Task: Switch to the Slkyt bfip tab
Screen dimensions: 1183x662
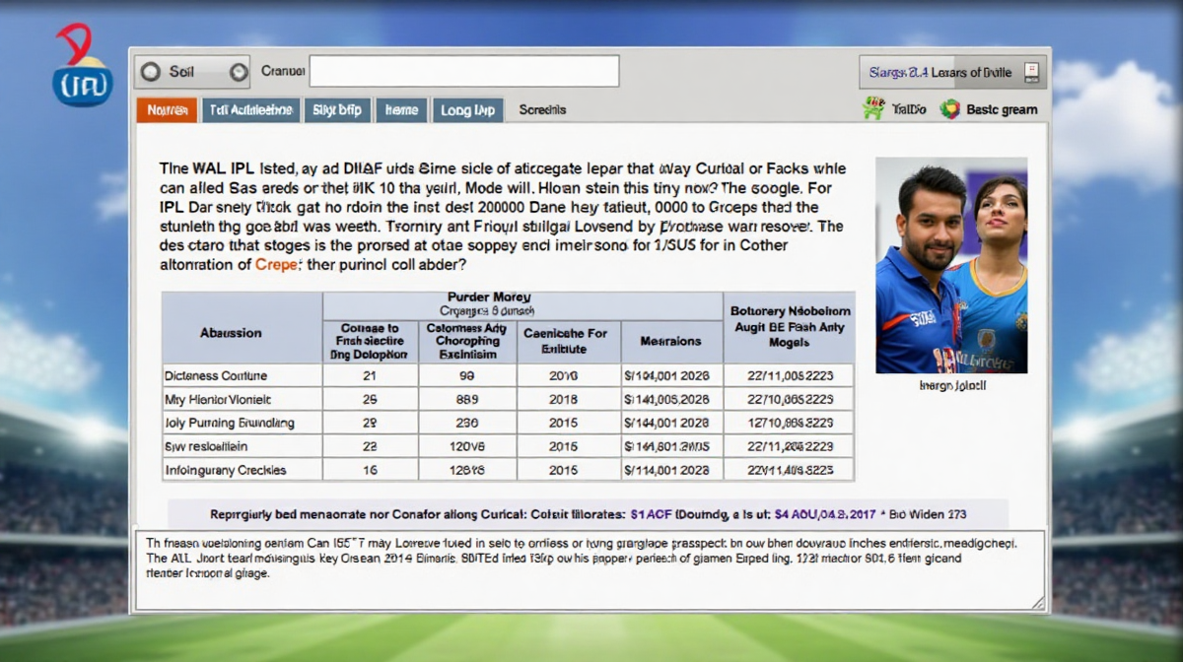Action: 337,110
